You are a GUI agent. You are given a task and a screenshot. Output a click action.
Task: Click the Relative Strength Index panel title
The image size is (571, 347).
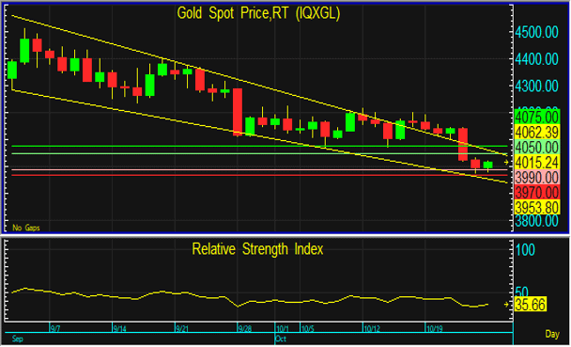[x=257, y=249]
